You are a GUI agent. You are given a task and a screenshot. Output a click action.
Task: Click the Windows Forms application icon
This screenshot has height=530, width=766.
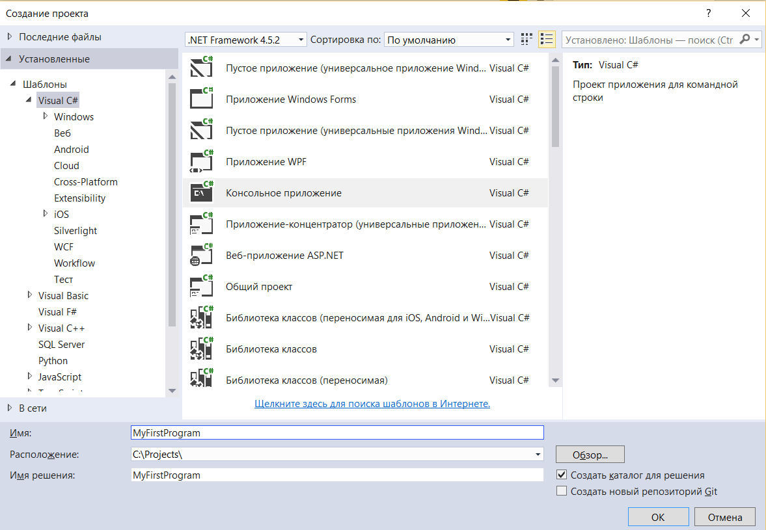201,99
